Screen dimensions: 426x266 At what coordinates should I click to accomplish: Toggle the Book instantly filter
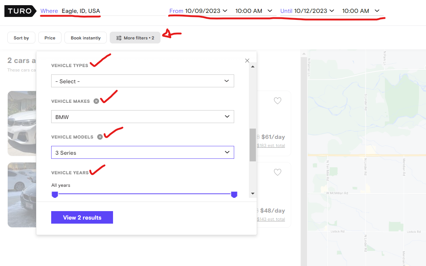pyautogui.click(x=85, y=38)
